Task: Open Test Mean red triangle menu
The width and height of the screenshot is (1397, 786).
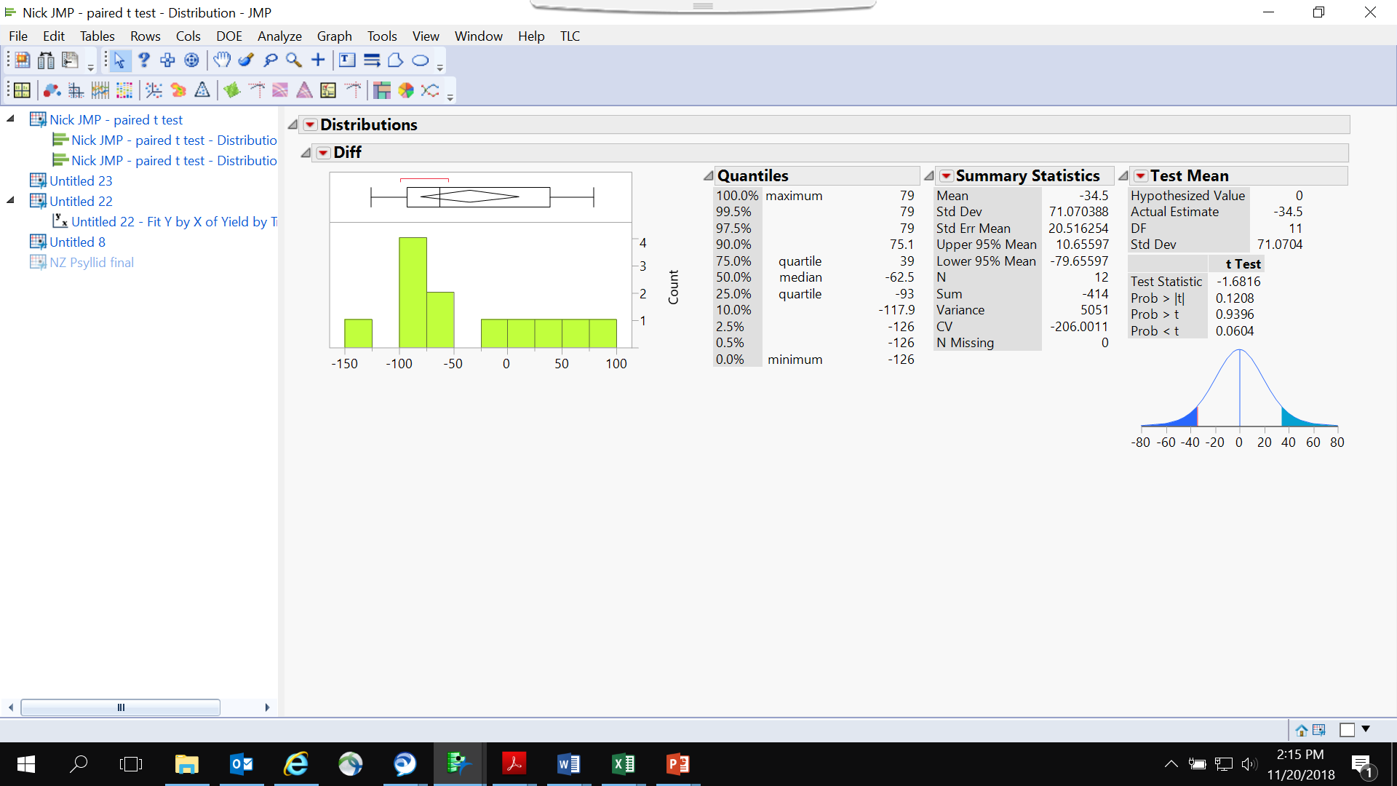Action: tap(1141, 176)
